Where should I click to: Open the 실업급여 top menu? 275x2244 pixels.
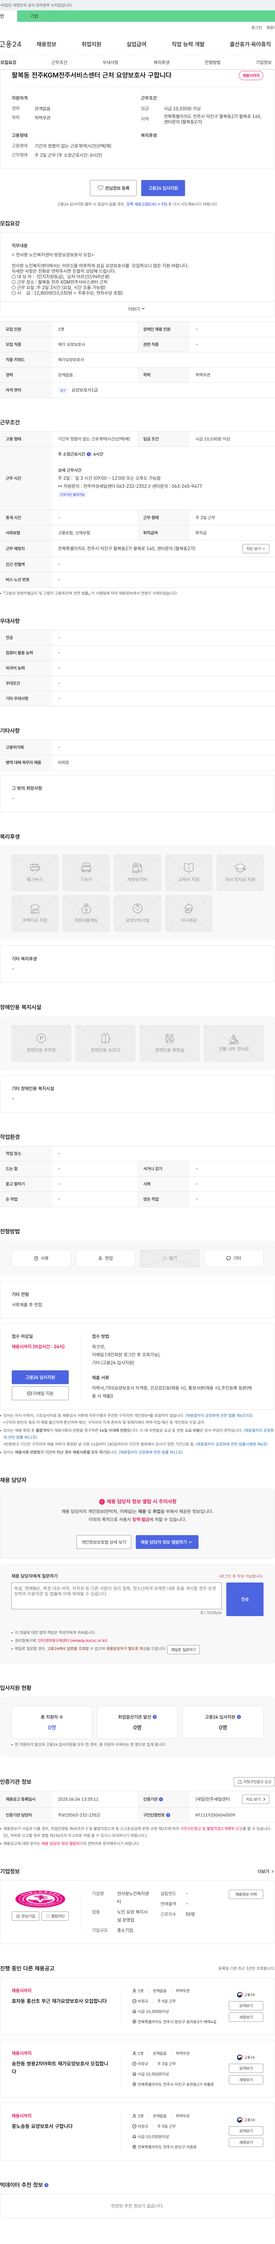click(x=137, y=45)
